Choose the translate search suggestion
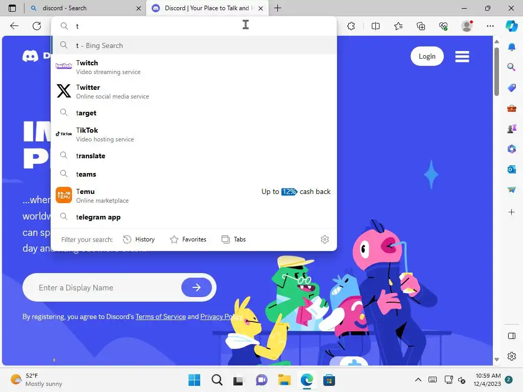This screenshot has width=523, height=392. (194, 156)
